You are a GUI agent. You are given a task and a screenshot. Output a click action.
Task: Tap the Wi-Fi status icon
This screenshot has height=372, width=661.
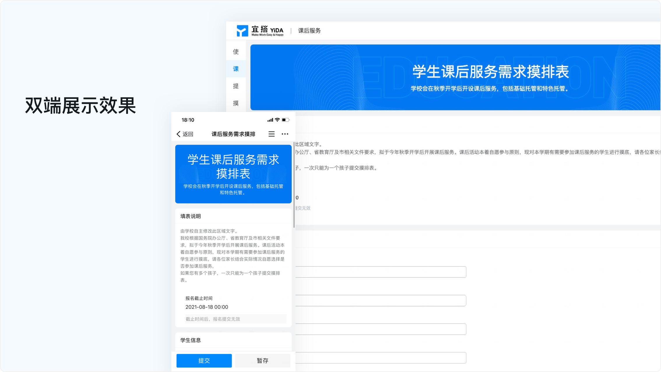coord(277,120)
